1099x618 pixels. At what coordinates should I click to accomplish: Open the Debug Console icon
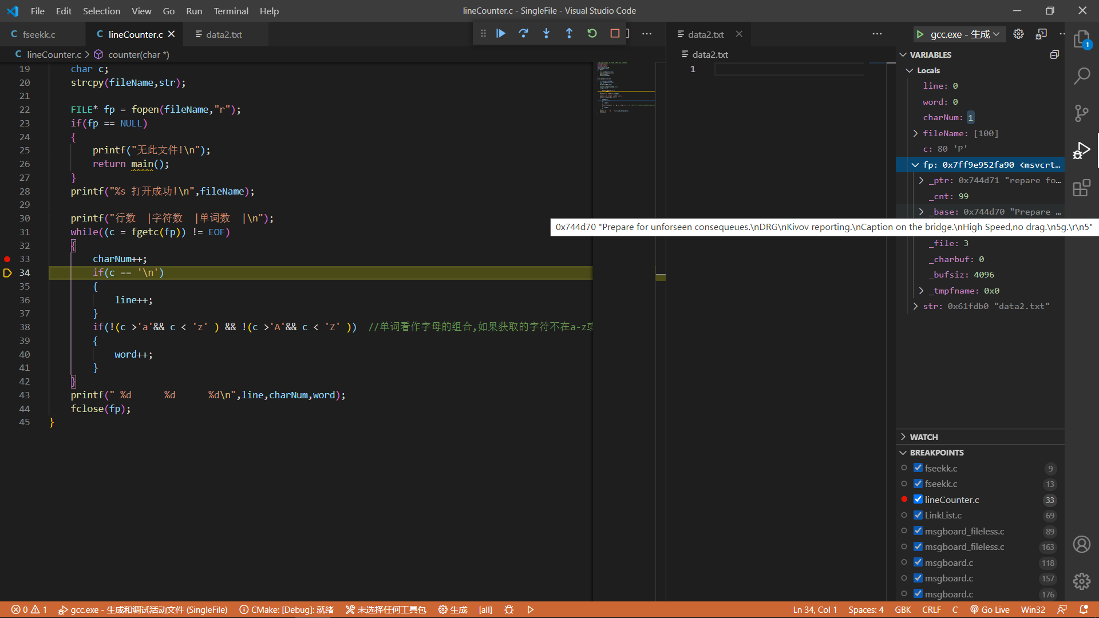1041,34
